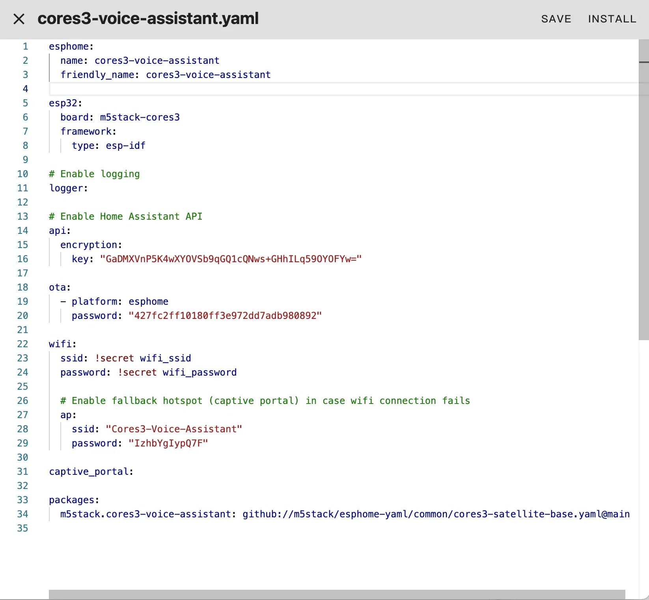649x600 pixels.
Task: Grab the vertical scrollbar thumb
Action: coord(643,189)
